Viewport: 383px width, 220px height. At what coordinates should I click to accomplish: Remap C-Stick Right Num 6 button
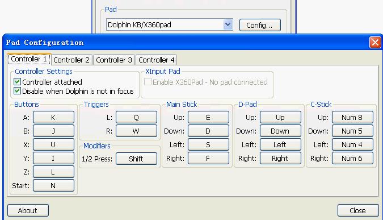[352, 159]
